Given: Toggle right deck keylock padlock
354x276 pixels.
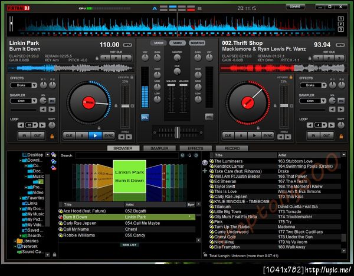Looking at the screenshot, I should pyautogui.click(x=291, y=77).
